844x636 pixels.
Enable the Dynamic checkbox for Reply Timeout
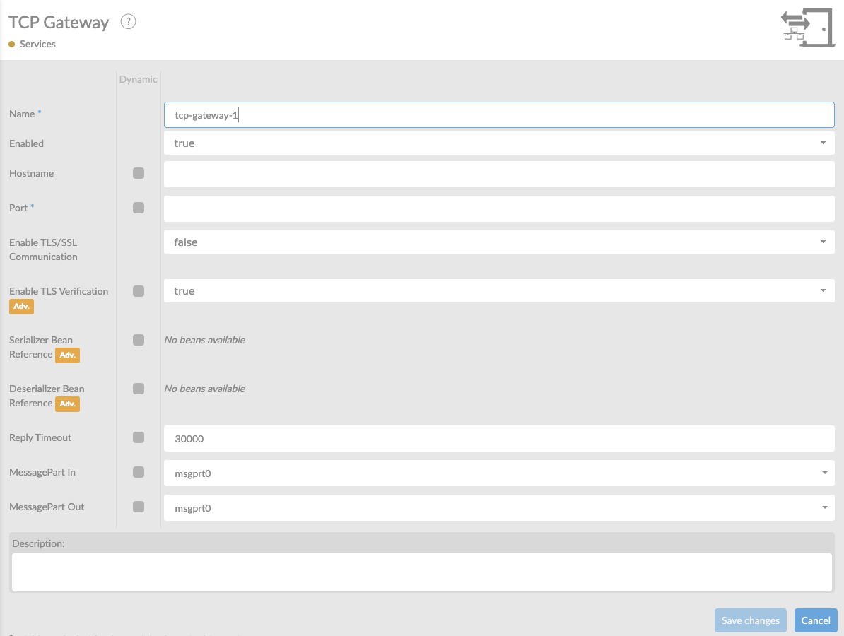coord(139,437)
